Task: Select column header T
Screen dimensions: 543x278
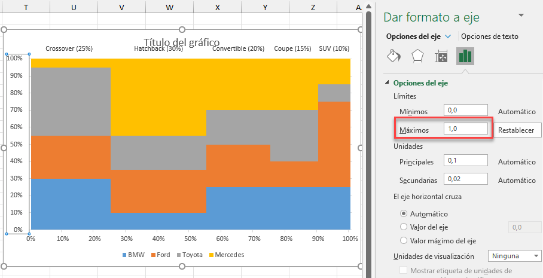Action: tap(26, 7)
